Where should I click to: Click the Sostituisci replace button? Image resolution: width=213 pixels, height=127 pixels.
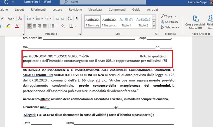click(x=169, y=22)
